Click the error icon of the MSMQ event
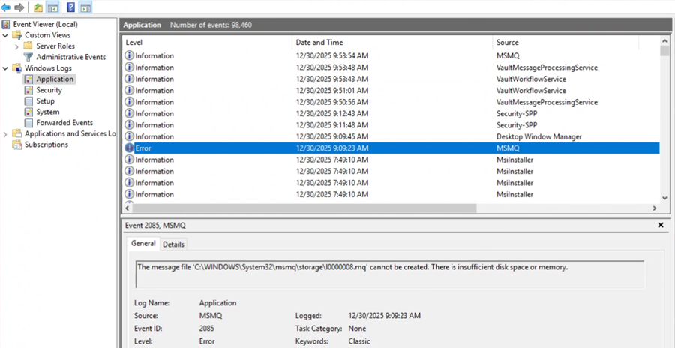Screen dimensions: 675x348 pyautogui.click(x=129, y=148)
